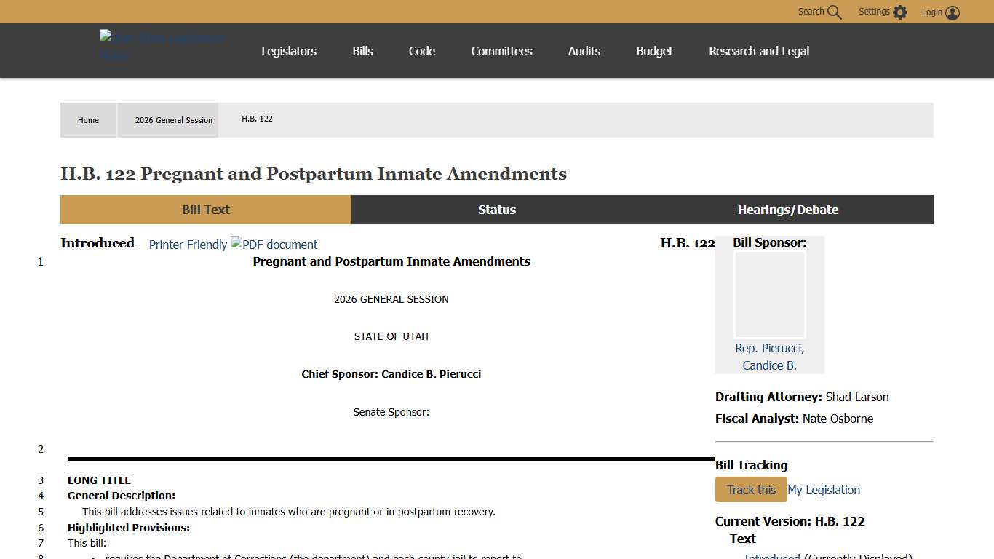
Task: Go to 2026 General Session breadcrumb
Action: pyautogui.click(x=174, y=120)
